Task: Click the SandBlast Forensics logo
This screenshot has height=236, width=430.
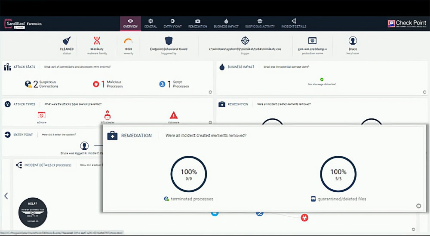Action: [x=23, y=24]
